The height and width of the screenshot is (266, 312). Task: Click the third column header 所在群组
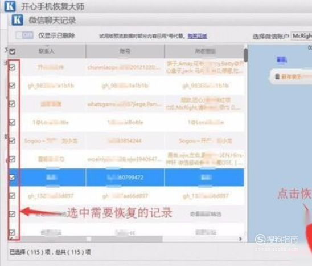point(204,51)
